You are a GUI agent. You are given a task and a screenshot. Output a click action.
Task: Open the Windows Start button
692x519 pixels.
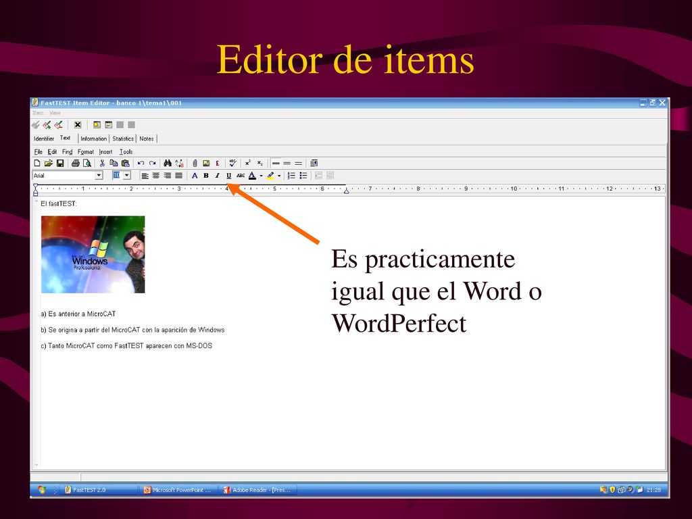(41, 489)
